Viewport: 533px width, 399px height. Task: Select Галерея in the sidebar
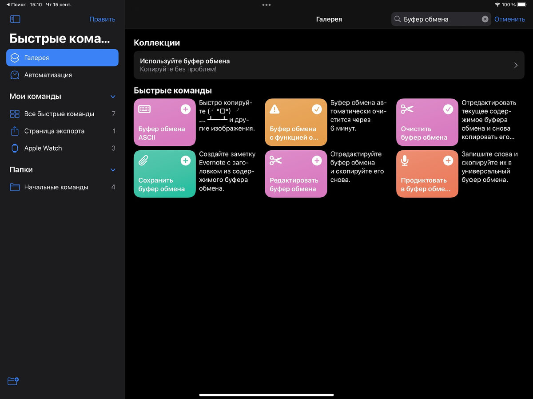pyautogui.click(x=62, y=58)
